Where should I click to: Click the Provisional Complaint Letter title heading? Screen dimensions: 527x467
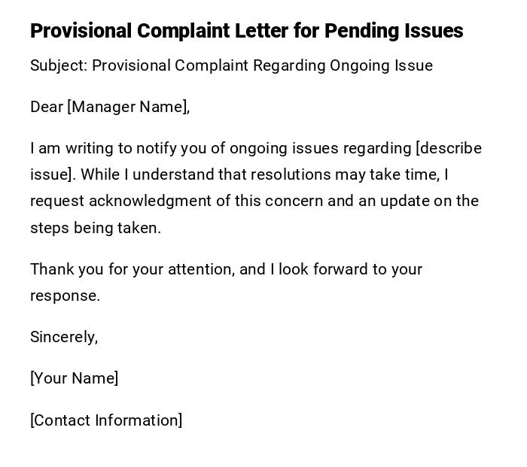pyautogui.click(x=246, y=31)
